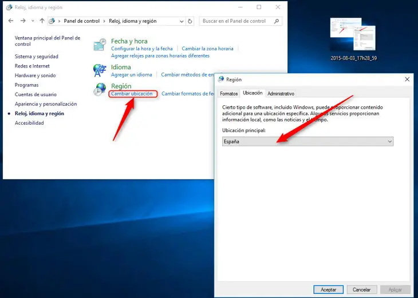This screenshot has height=298, width=418.
Task: Click 'Cancelar' in Región dialog
Action: 362,289
